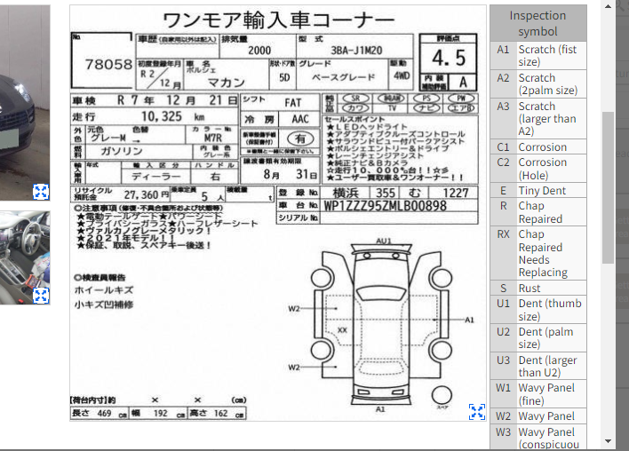Click the fuel type 'ガソリン'

[x=121, y=151]
